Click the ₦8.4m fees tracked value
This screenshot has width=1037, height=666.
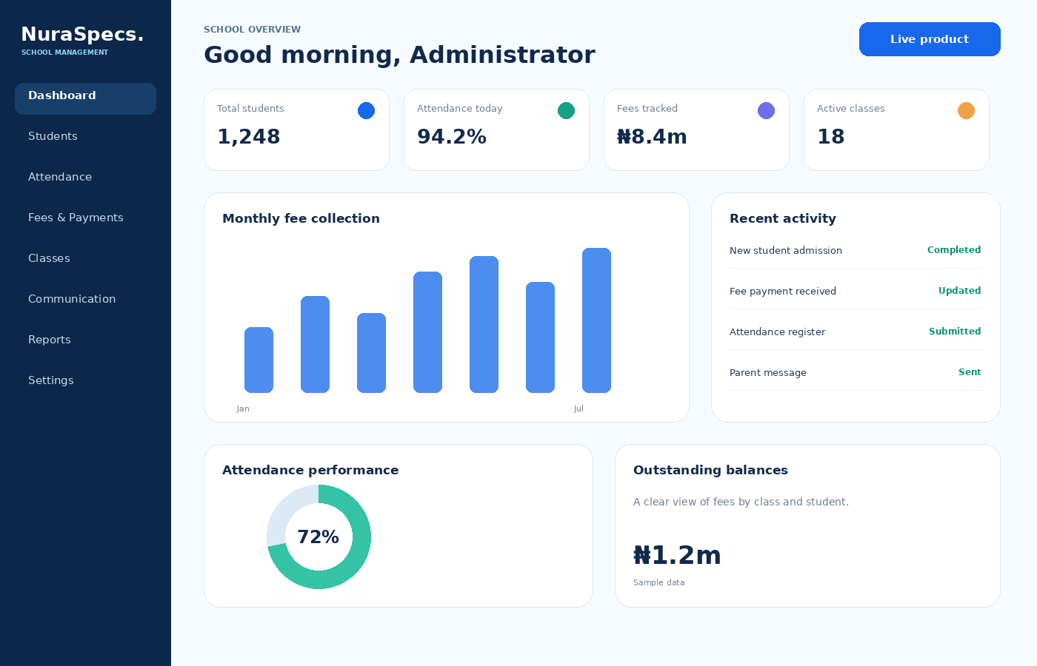point(652,137)
